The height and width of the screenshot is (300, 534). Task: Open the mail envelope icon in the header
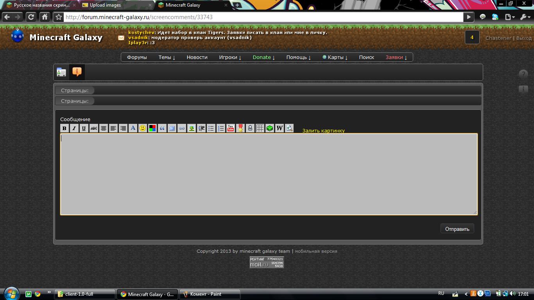[x=121, y=38]
